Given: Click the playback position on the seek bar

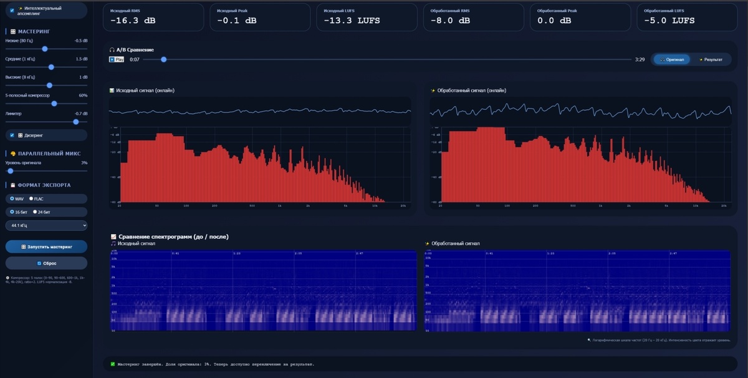Looking at the screenshot, I should pyautogui.click(x=164, y=59).
